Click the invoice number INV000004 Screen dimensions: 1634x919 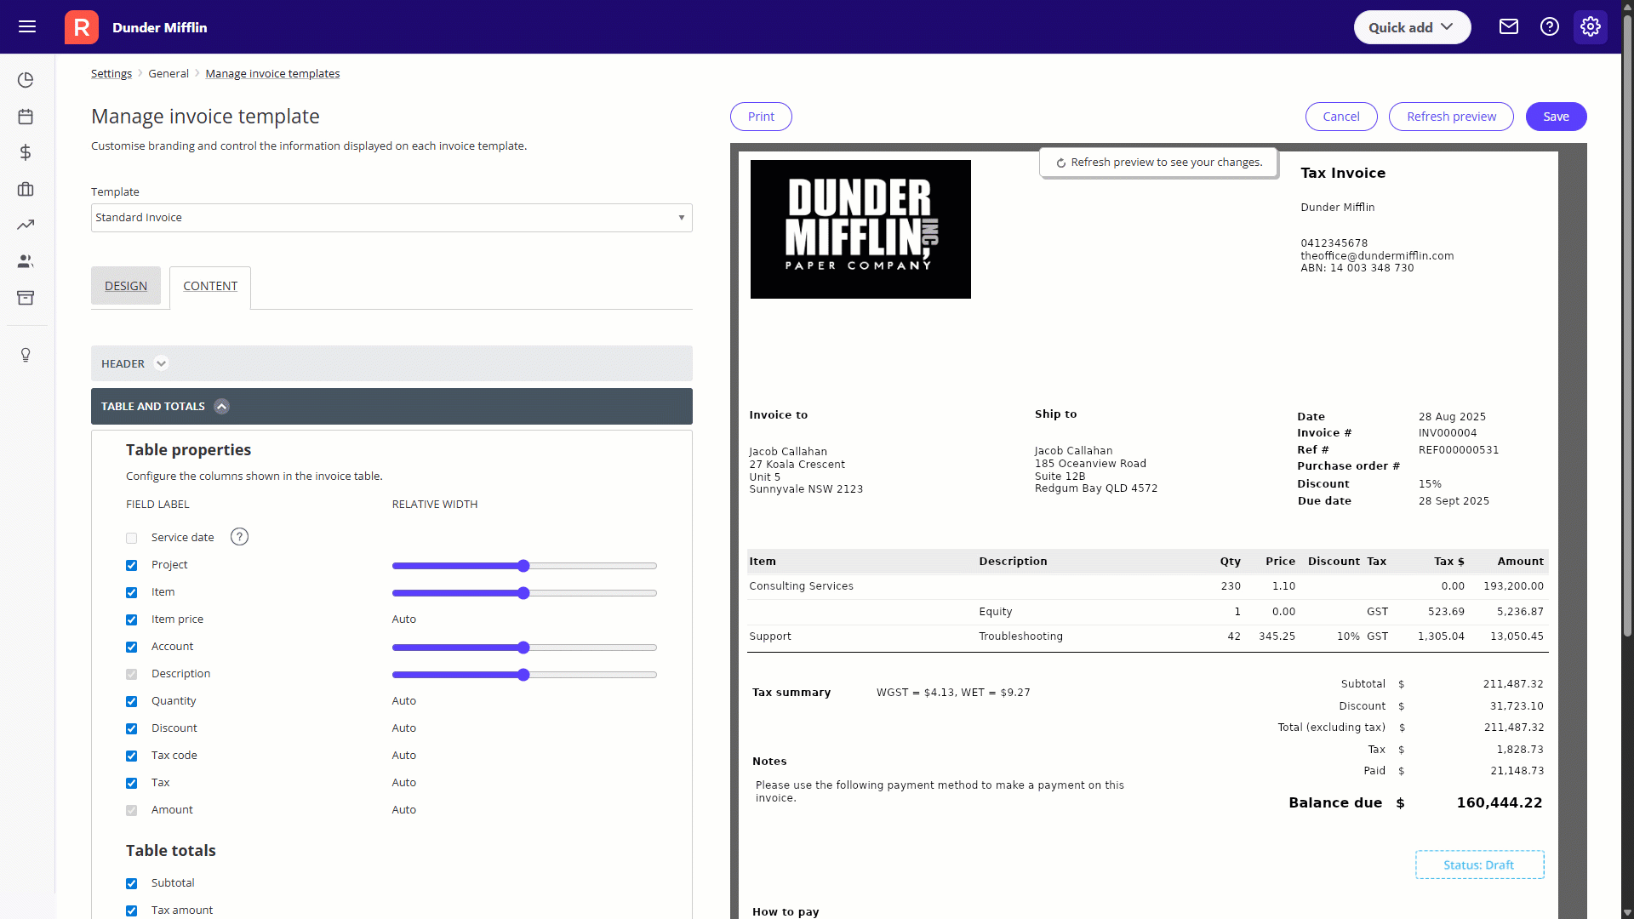[x=1448, y=433]
